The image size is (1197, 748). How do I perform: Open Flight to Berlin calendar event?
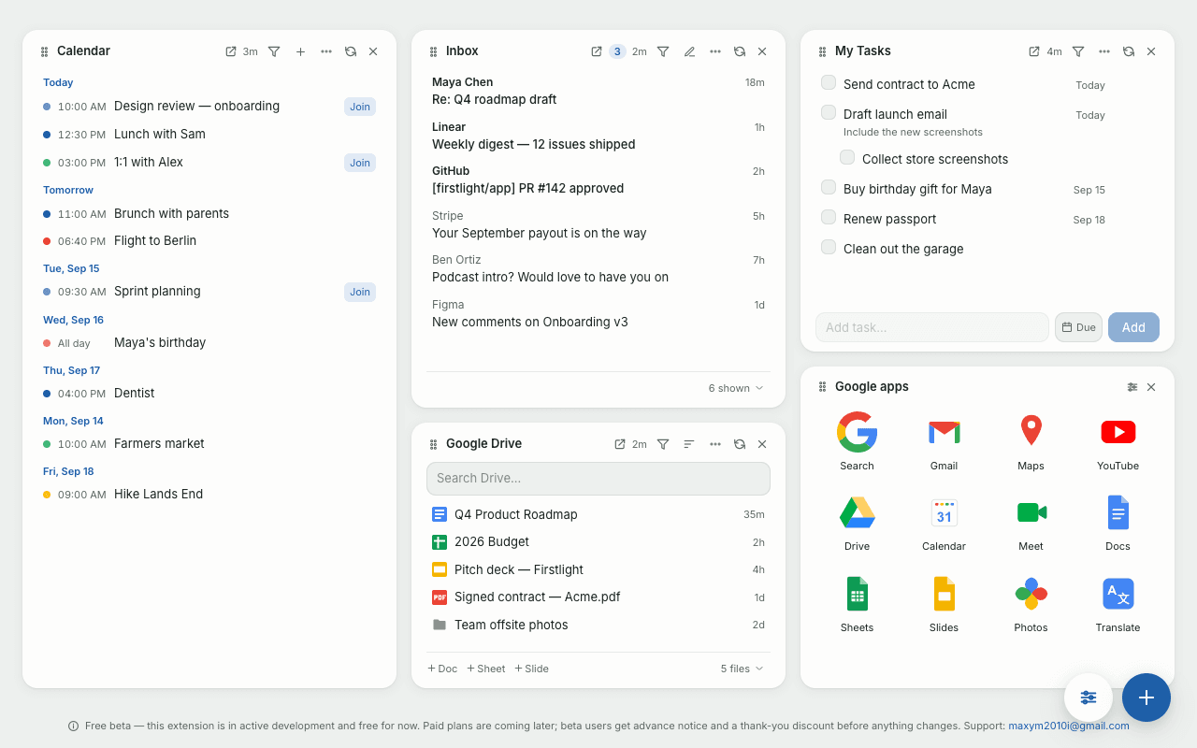209,240
